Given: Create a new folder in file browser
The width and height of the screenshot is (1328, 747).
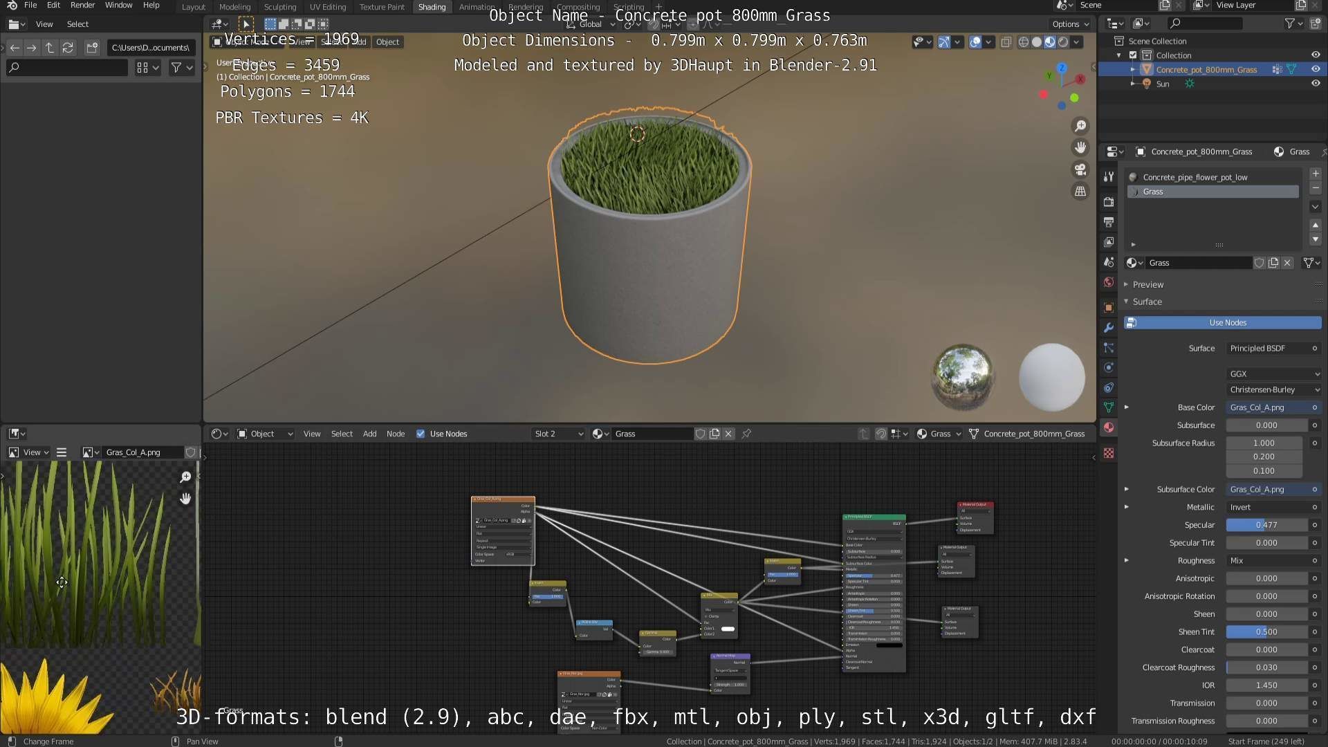Looking at the screenshot, I should [x=92, y=48].
